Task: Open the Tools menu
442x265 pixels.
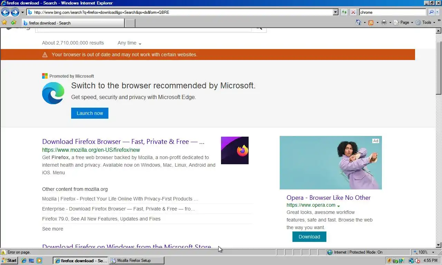Action: tap(425, 22)
